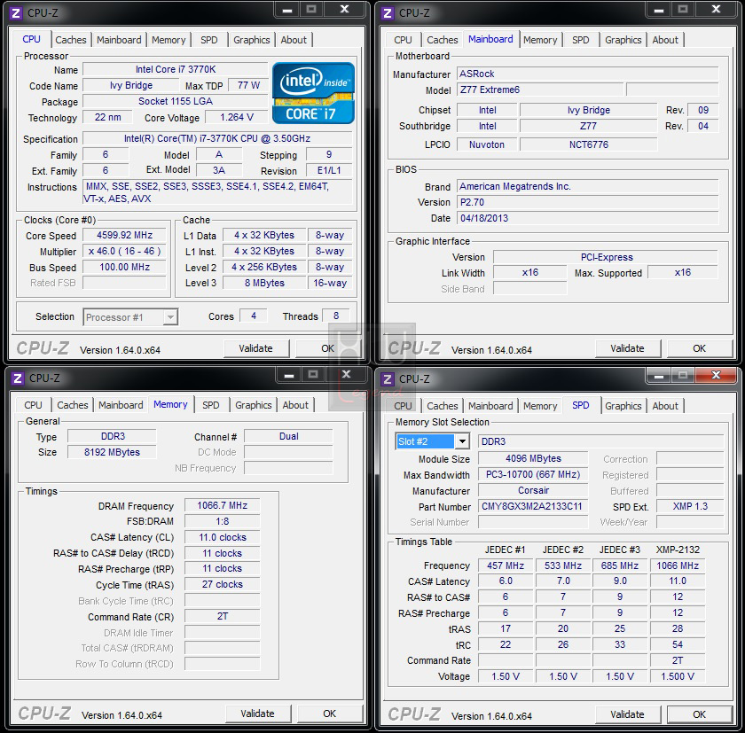Click the CPU-Z icon in the CPU tab window's title bar
The width and height of the screenshot is (745, 733).
[x=16, y=12]
